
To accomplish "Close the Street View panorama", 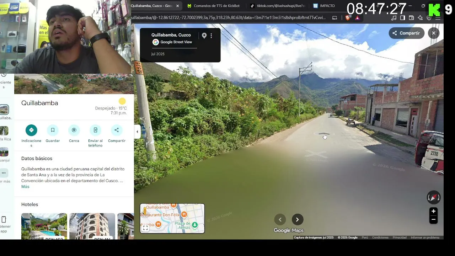I will click(434, 33).
